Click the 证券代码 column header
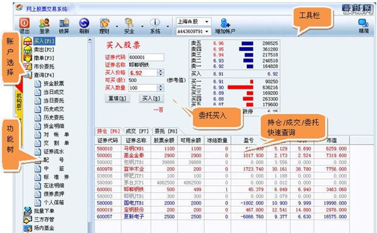This screenshot has height=233, width=377. 107,140
